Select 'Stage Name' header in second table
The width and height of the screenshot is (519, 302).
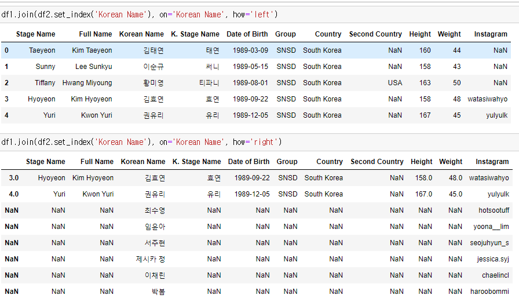(x=45, y=162)
